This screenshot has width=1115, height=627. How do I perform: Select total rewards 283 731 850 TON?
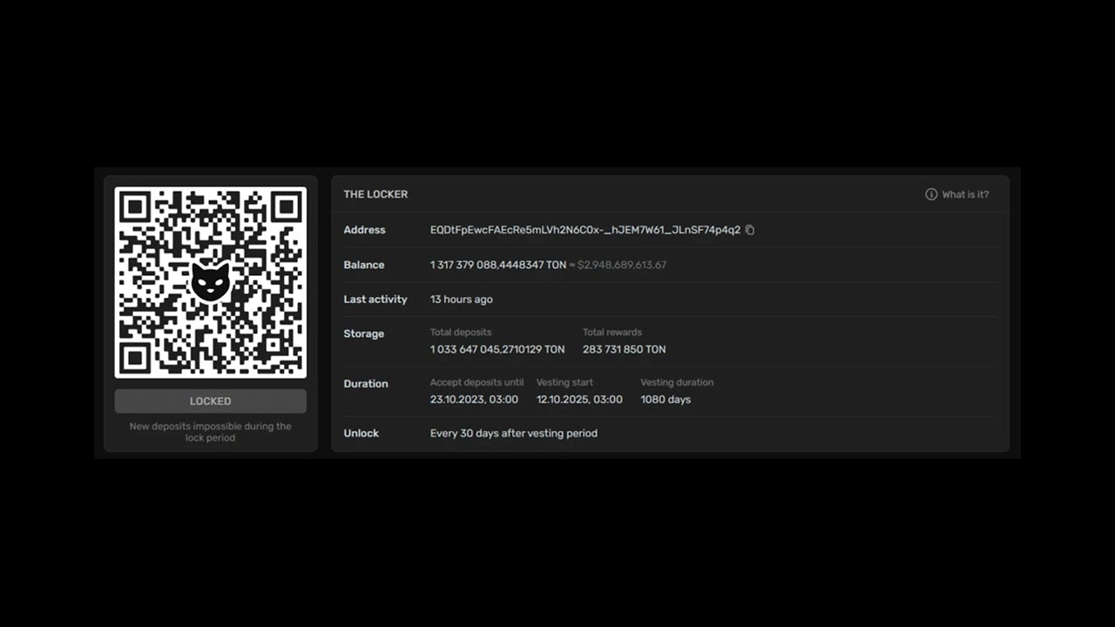point(625,349)
